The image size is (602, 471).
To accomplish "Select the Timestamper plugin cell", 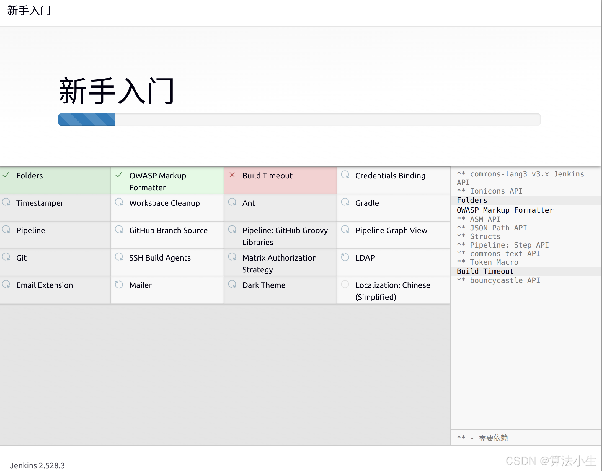I will coord(40,203).
